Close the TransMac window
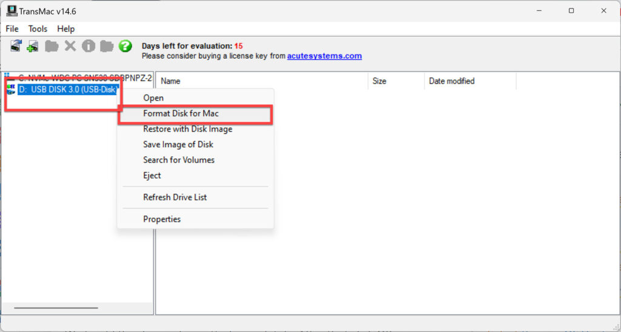Screen dimensions: 621x332 point(603,11)
